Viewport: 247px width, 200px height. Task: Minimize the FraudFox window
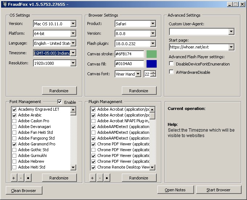pos(230,4)
